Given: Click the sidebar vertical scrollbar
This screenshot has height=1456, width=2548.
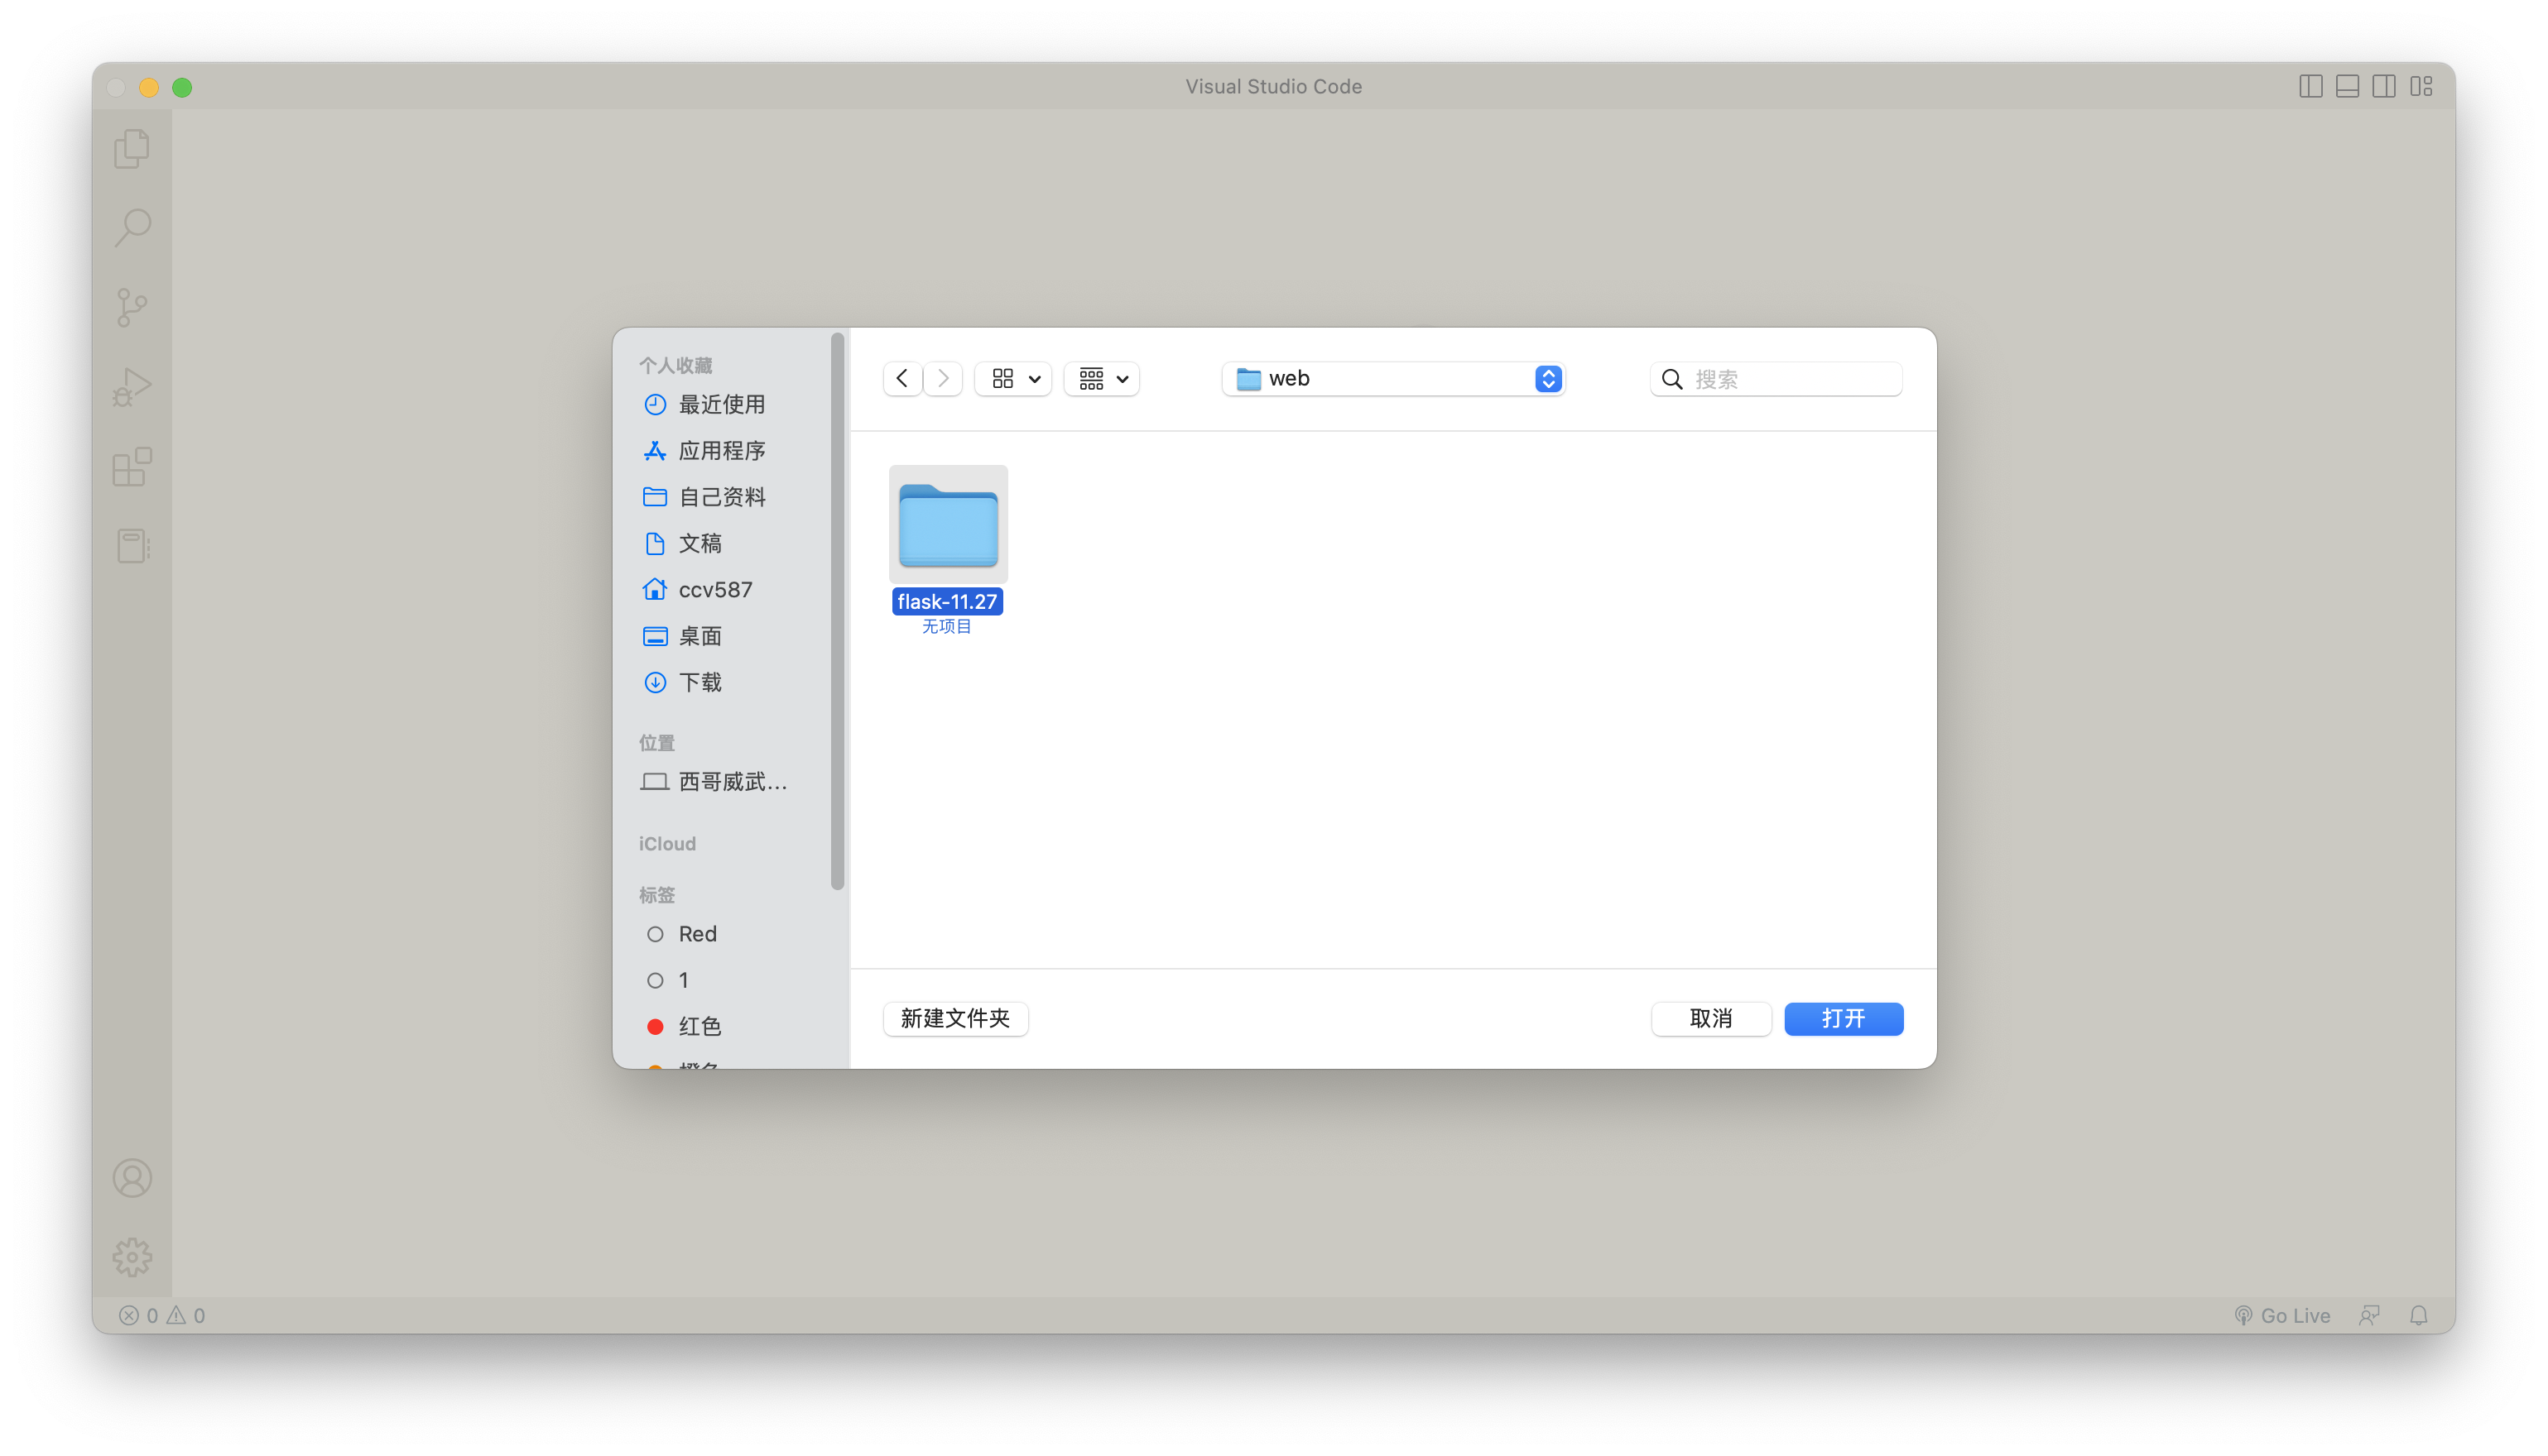Looking at the screenshot, I should pos(837,611).
